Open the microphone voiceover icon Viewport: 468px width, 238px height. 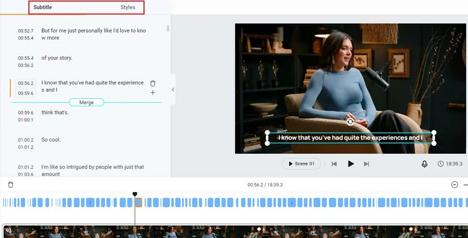424,164
